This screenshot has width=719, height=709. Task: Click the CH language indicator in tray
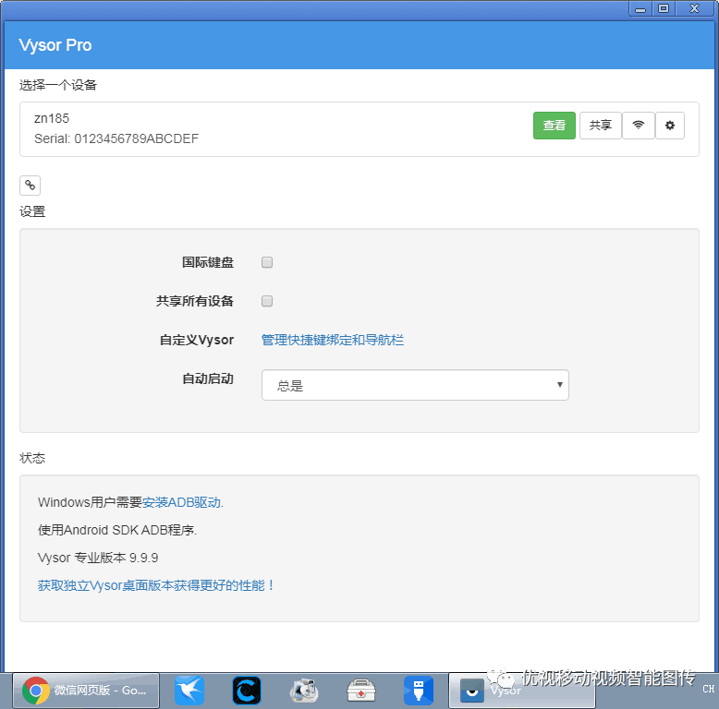(x=708, y=689)
